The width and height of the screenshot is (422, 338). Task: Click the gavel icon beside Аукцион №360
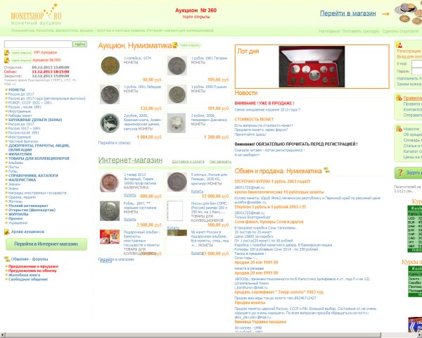7,60
